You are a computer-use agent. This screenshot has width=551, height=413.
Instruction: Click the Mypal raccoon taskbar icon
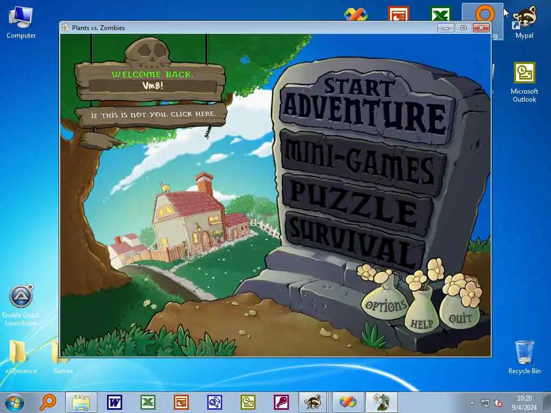point(313,402)
